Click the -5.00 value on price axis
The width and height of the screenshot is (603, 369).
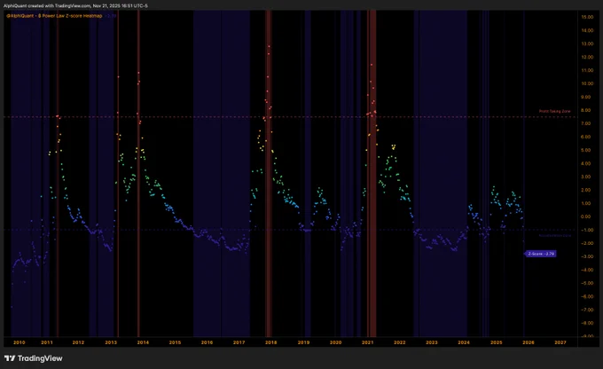pyautogui.click(x=587, y=283)
